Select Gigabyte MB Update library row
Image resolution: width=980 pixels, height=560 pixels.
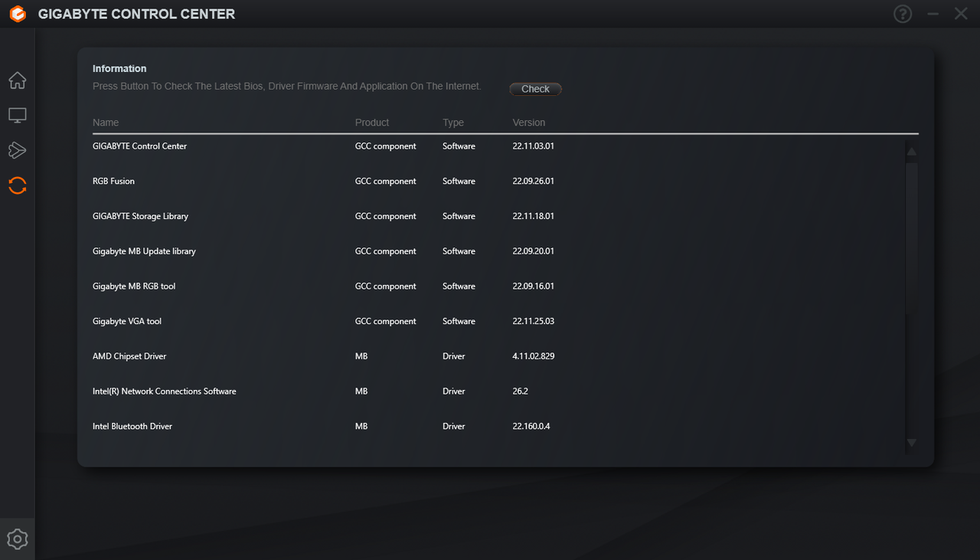point(498,251)
